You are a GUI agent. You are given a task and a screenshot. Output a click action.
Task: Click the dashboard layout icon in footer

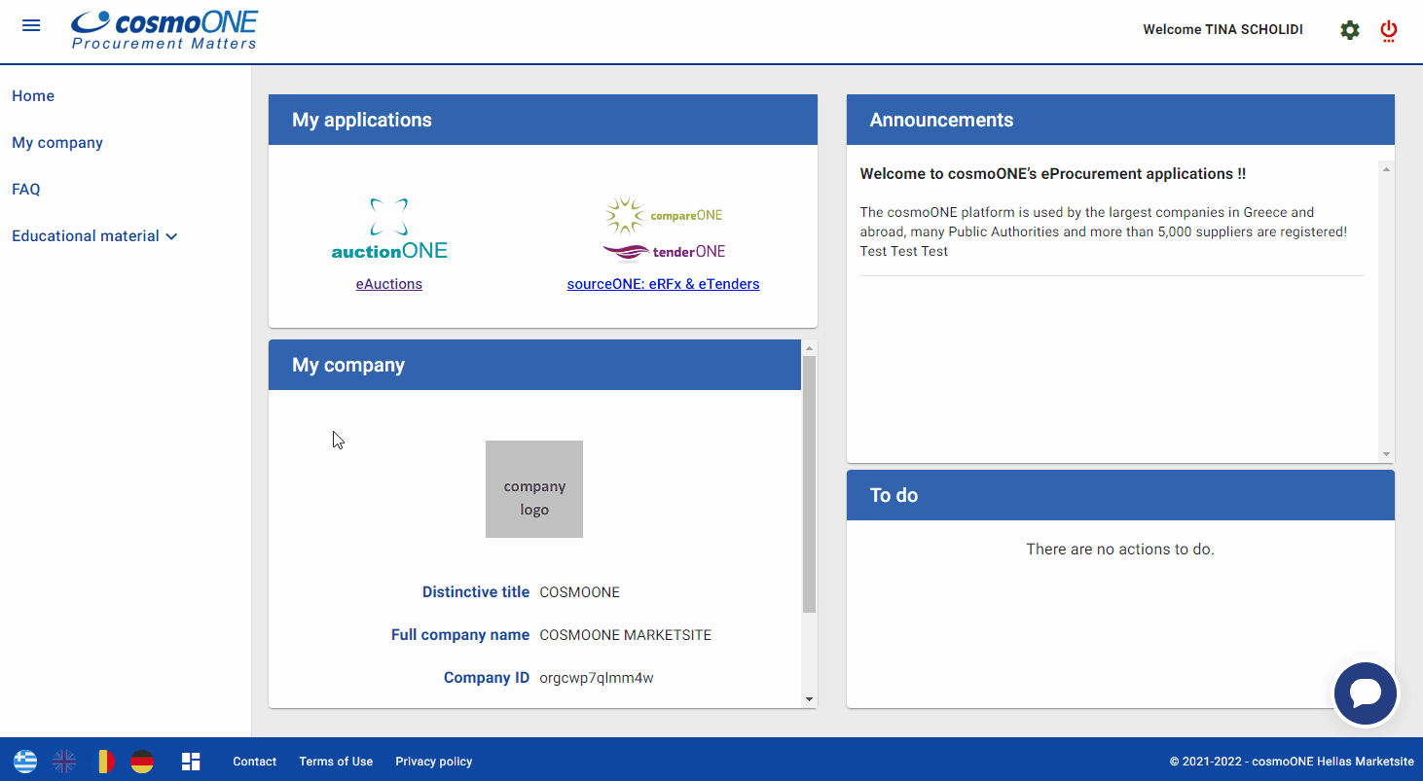tap(191, 762)
